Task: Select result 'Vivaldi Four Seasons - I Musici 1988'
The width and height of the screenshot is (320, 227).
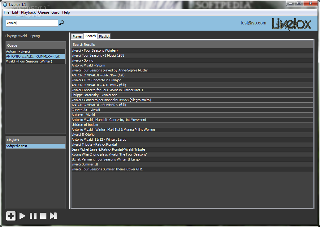Action: click(x=192, y=55)
